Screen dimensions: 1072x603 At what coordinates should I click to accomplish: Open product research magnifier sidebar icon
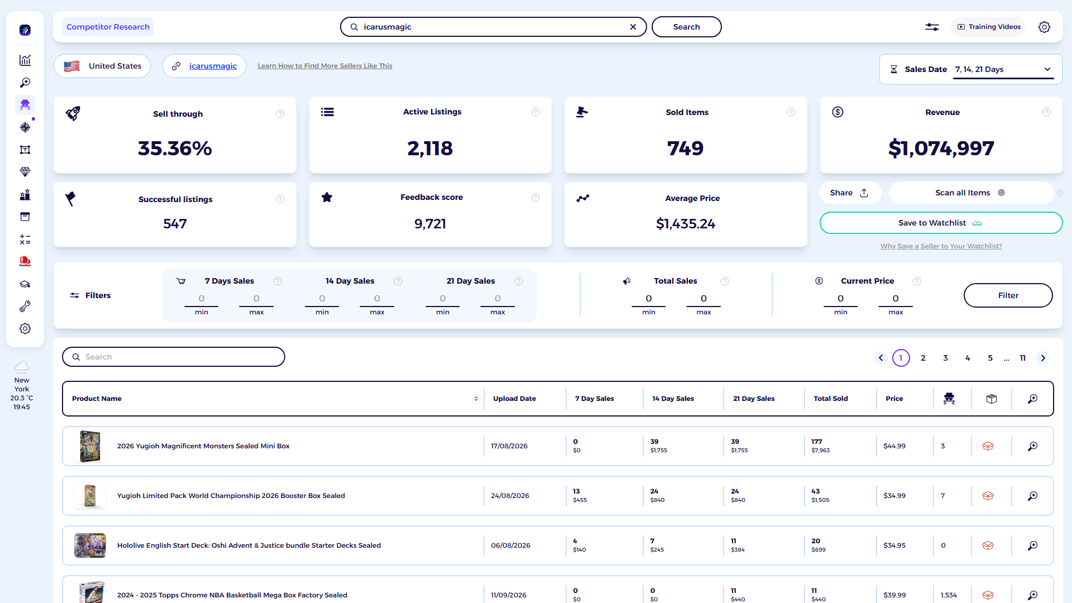click(x=25, y=83)
